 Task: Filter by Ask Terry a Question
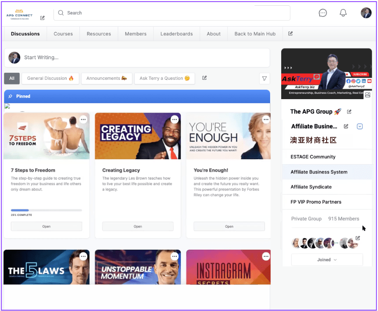pyautogui.click(x=164, y=78)
